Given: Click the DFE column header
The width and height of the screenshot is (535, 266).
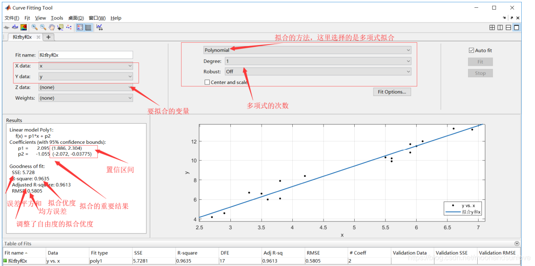Looking at the screenshot, I should [240, 253].
